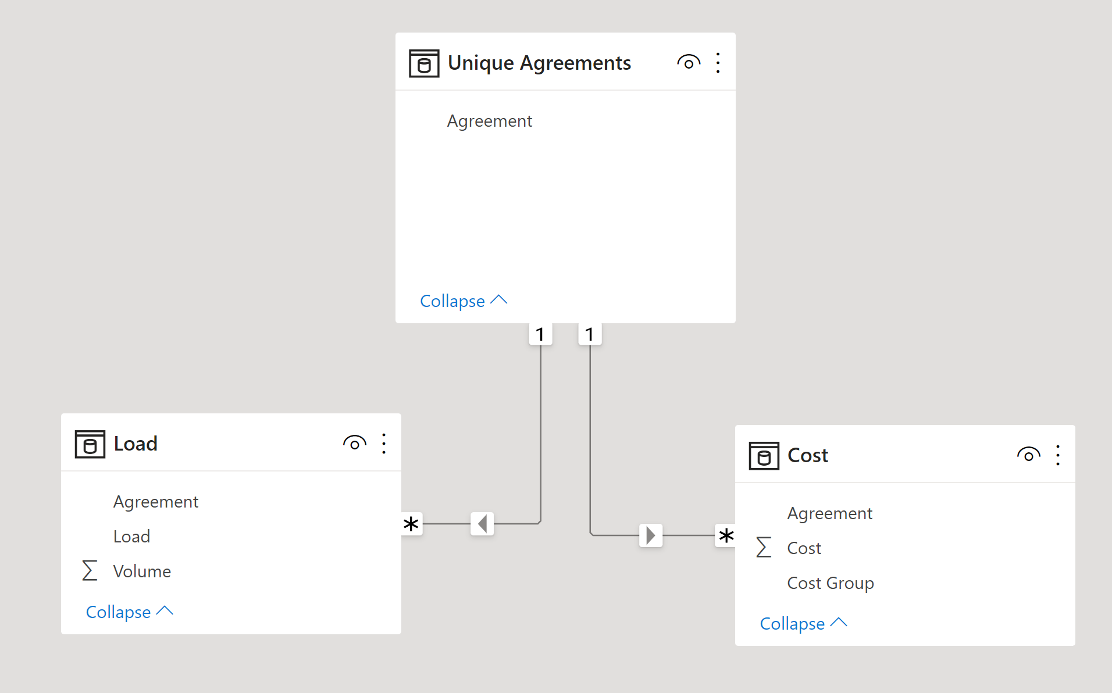Toggle visibility of the Cost table
The height and width of the screenshot is (693, 1112).
pyautogui.click(x=1028, y=455)
